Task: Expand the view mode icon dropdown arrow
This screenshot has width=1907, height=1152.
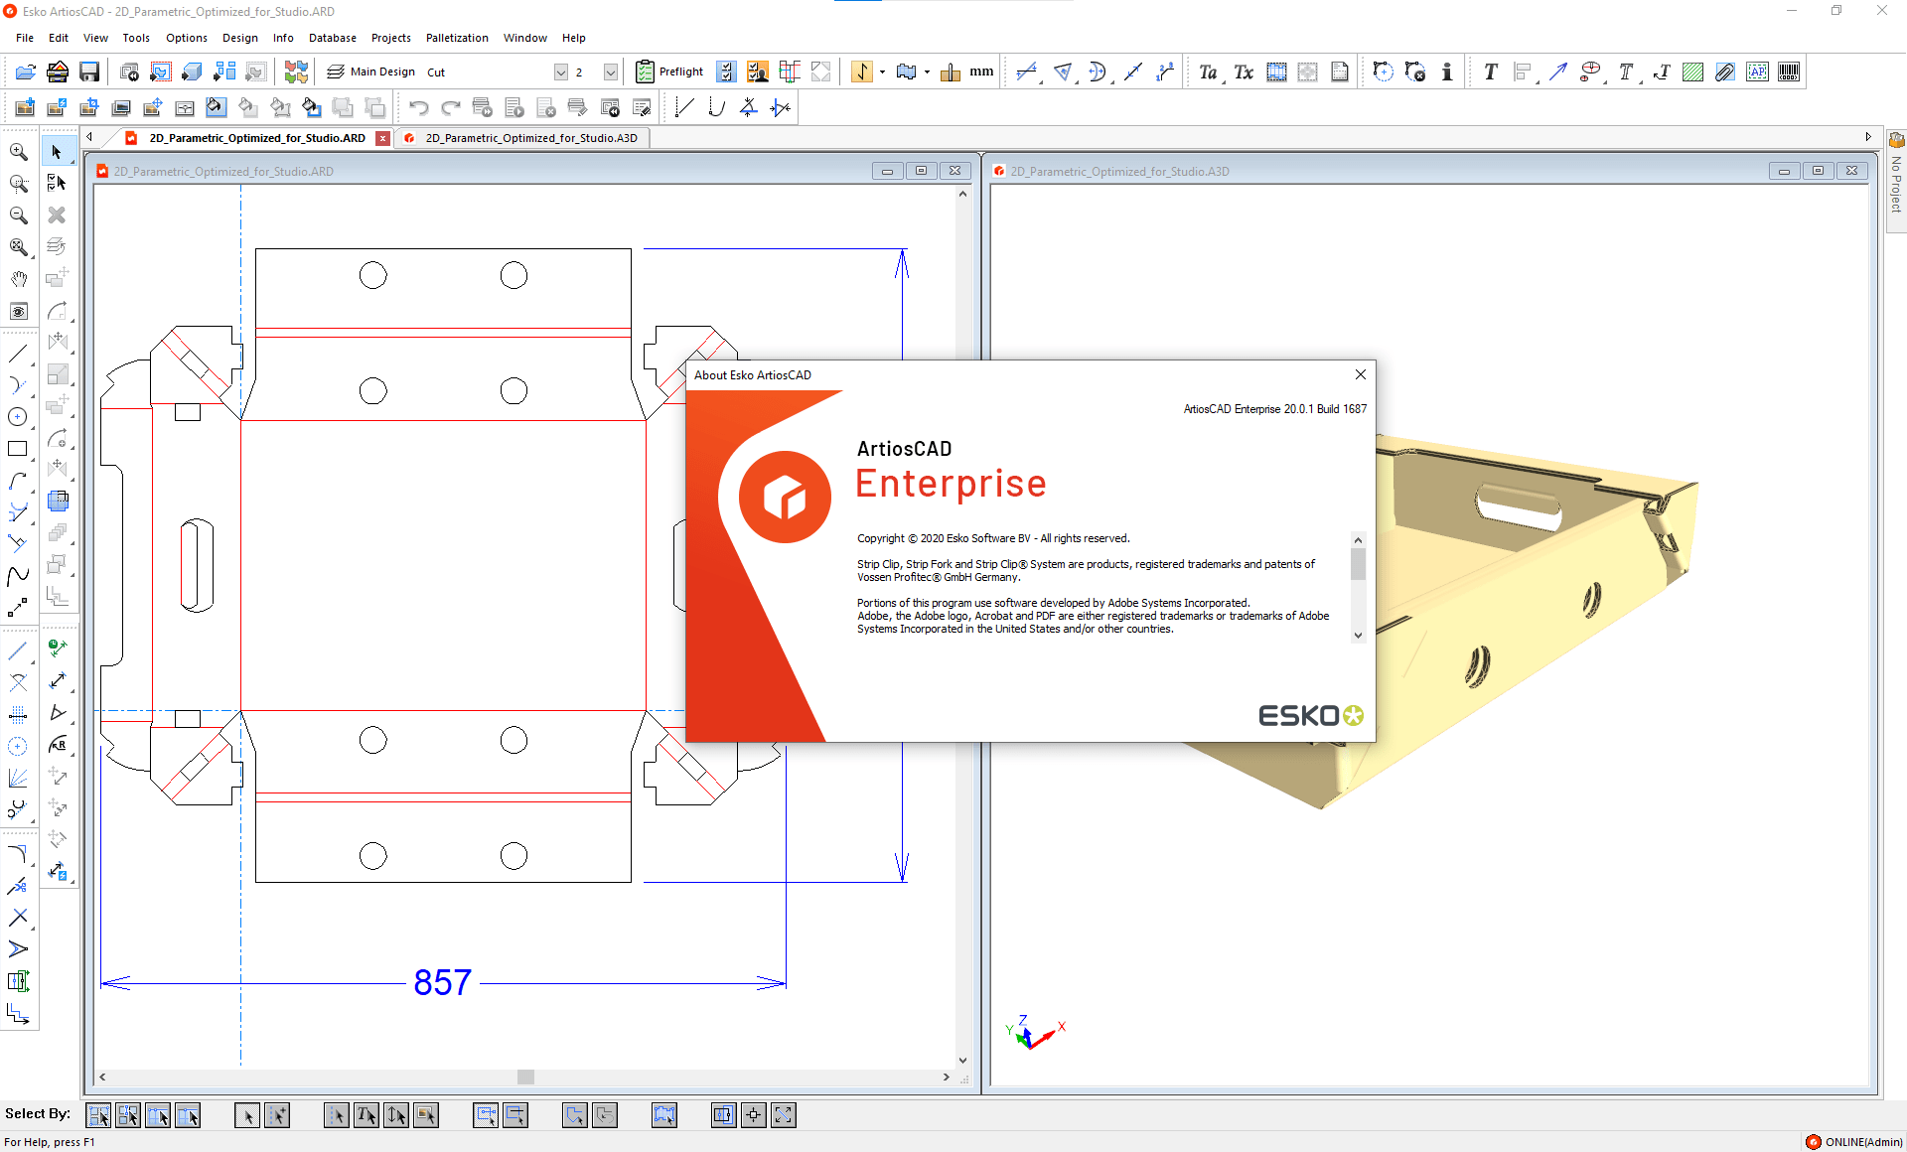Action: tap(927, 72)
